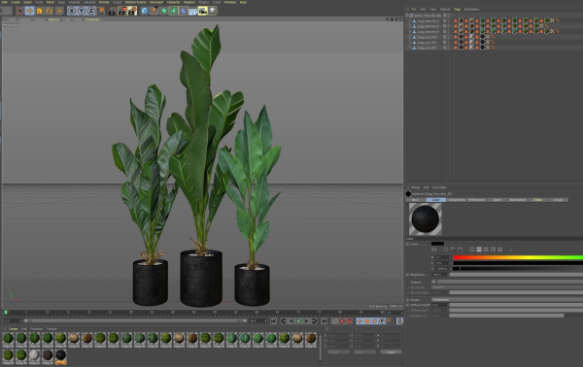Click the Texture circular arrow button
Viewport: 583px width, 367px height.
click(434, 282)
